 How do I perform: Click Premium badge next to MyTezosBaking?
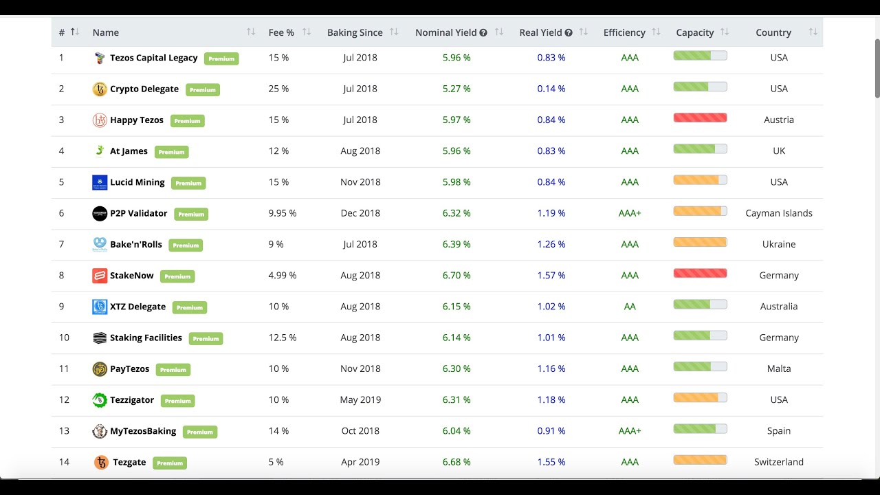(x=200, y=432)
